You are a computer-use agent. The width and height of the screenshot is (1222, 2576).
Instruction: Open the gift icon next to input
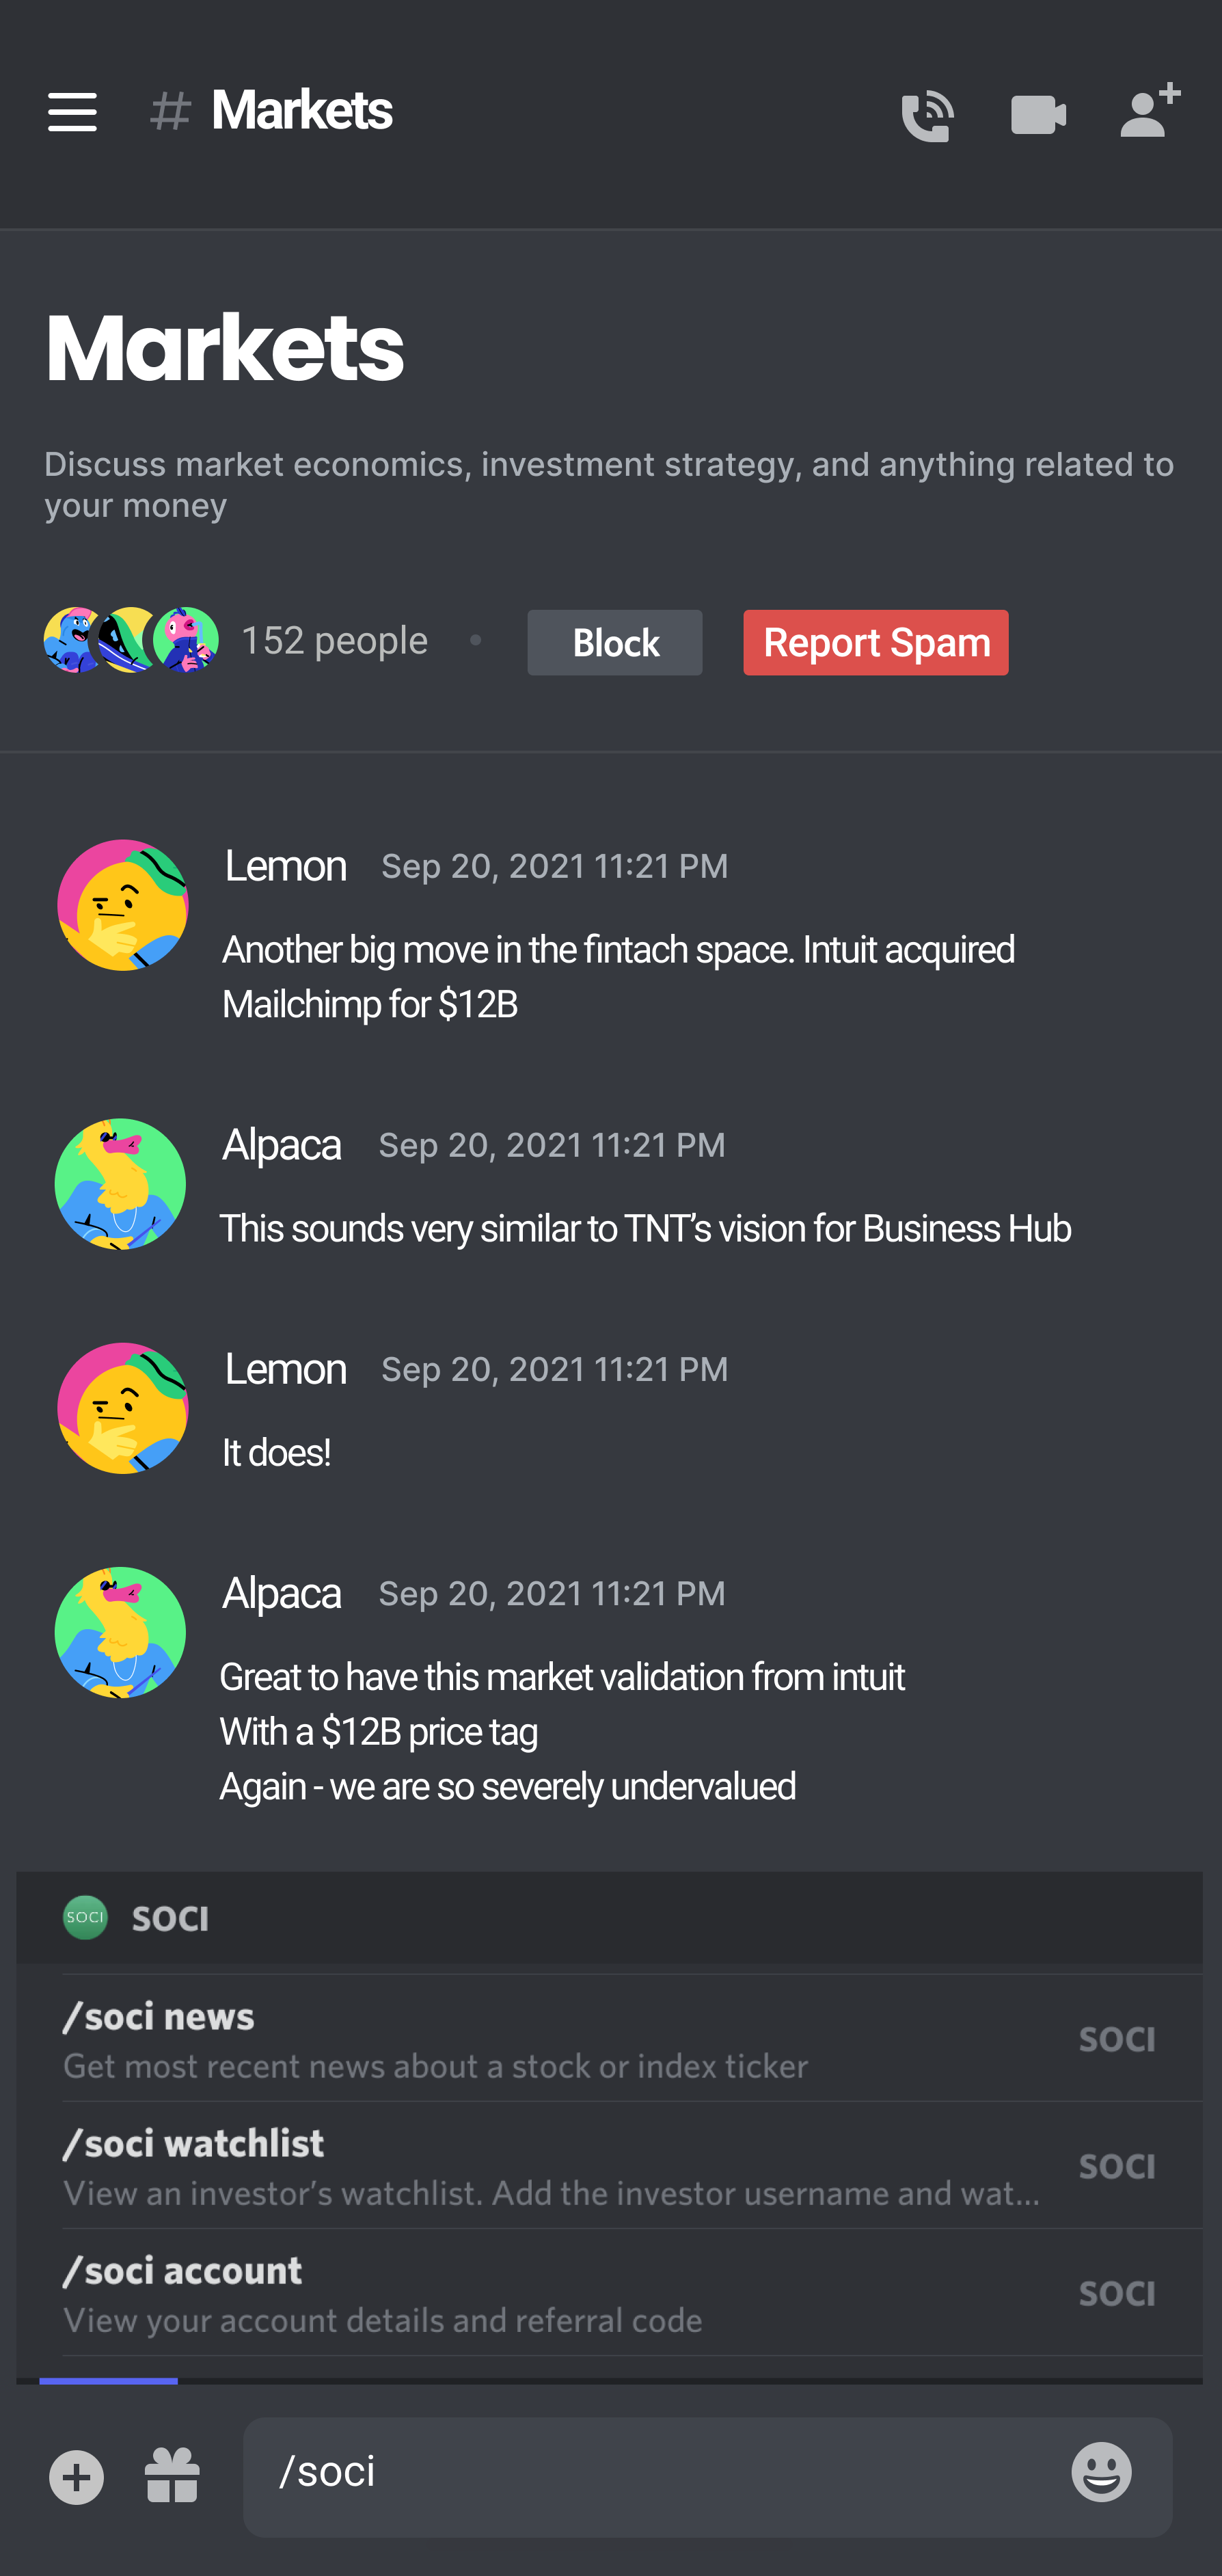coord(173,2476)
